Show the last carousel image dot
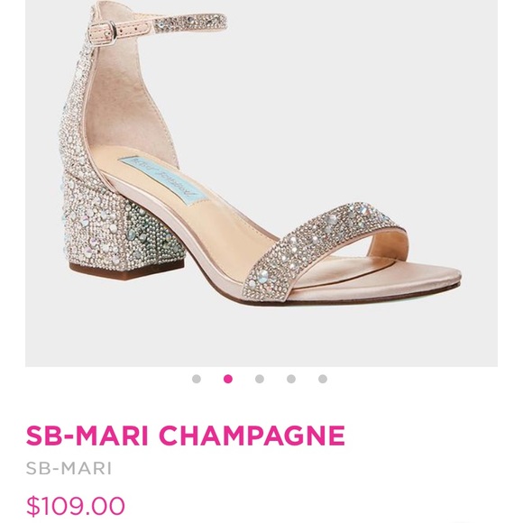The height and width of the screenshot is (523, 523). coord(323,379)
